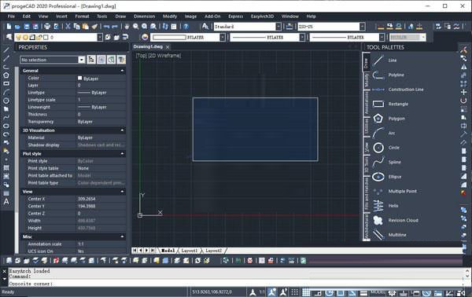Pick the Rectangle tool in Tool Palettes
Image resolution: width=472 pixels, height=297 pixels.
click(x=398, y=104)
